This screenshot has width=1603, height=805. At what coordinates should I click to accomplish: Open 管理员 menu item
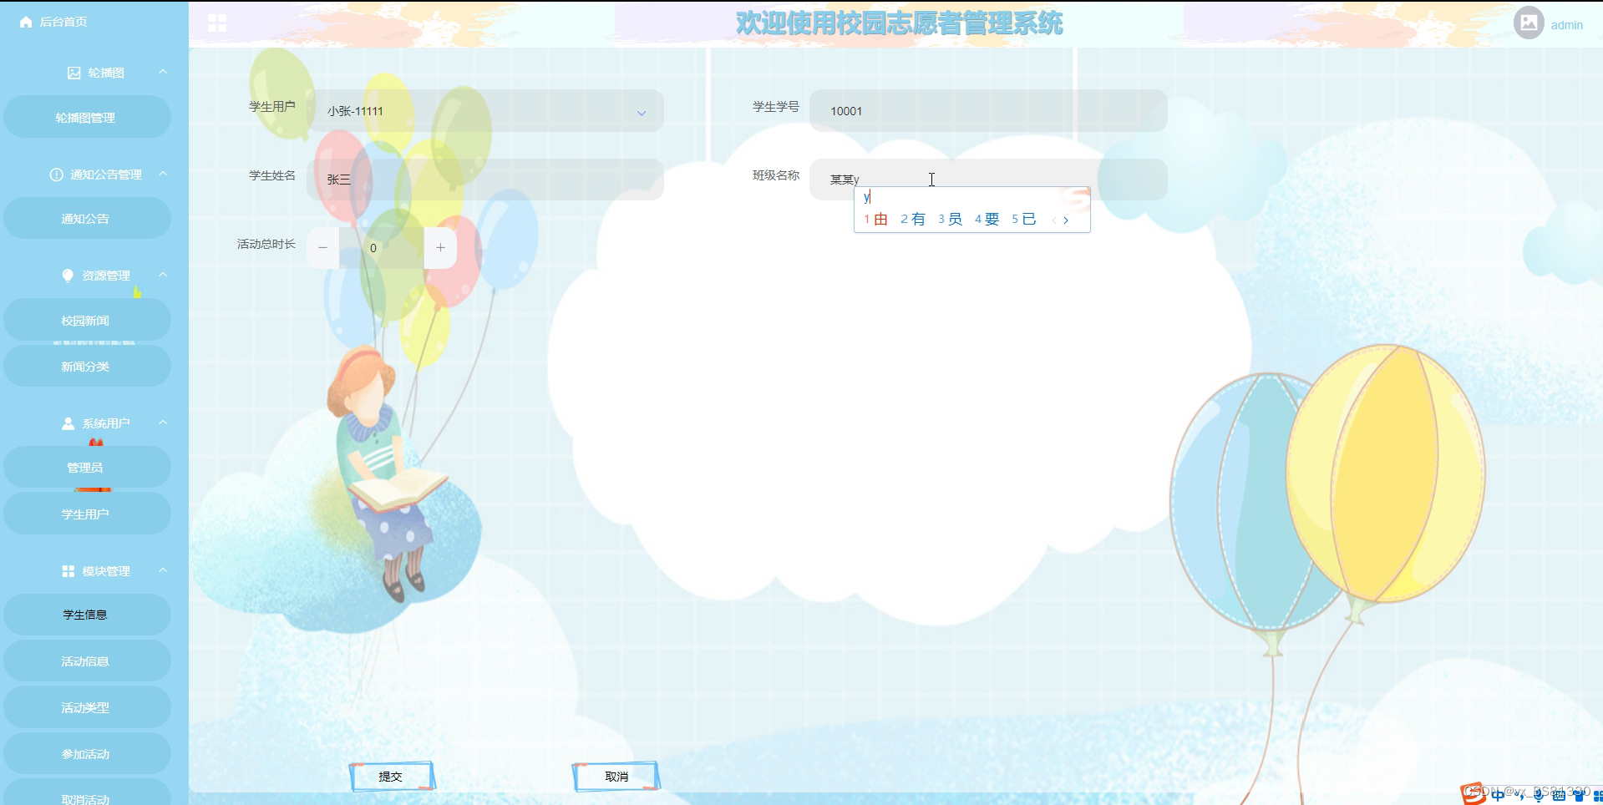(x=87, y=467)
